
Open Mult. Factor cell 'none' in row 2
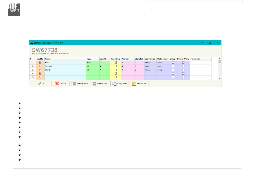tap(163, 66)
